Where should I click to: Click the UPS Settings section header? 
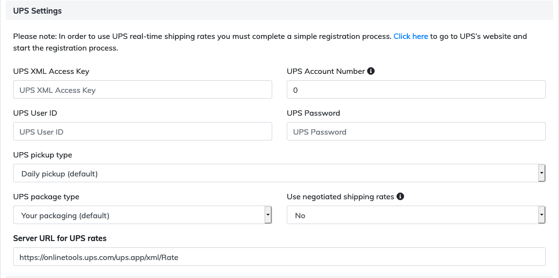point(37,11)
